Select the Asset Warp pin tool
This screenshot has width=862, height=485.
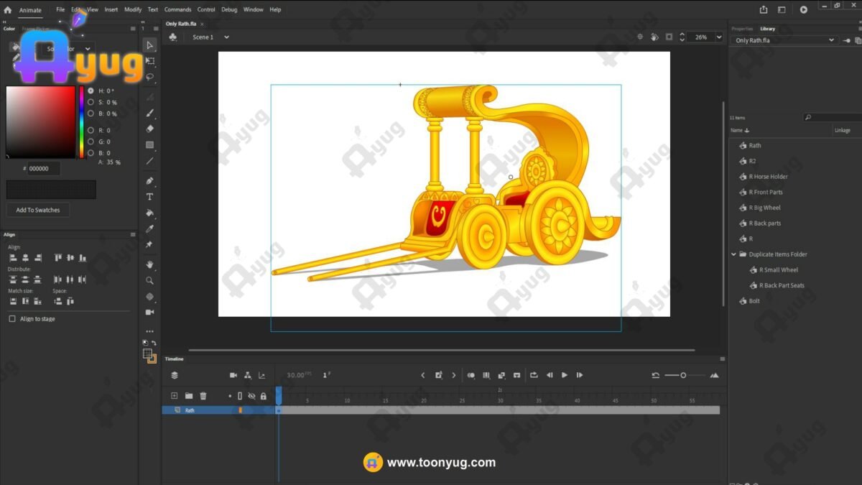tap(149, 244)
